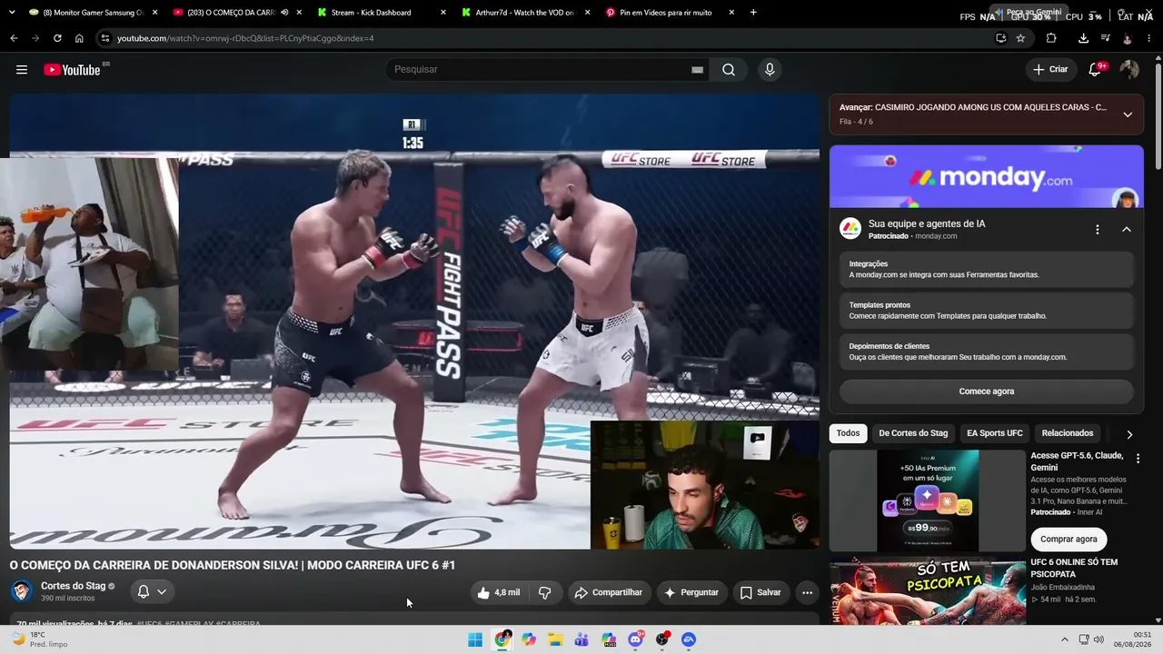Save video with Salvar button
This screenshot has height=654, width=1163.
[x=760, y=592]
